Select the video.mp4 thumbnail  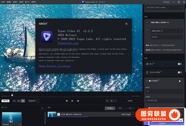pyautogui.click(x=12, y=118)
